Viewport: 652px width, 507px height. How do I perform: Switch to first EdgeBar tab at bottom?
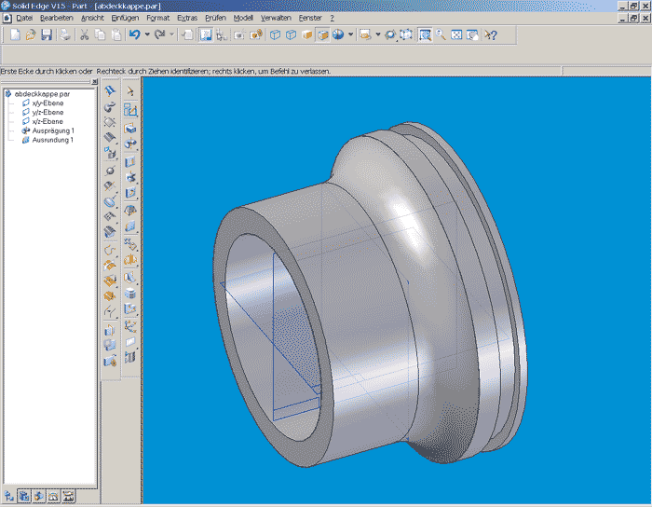pyautogui.click(x=9, y=496)
